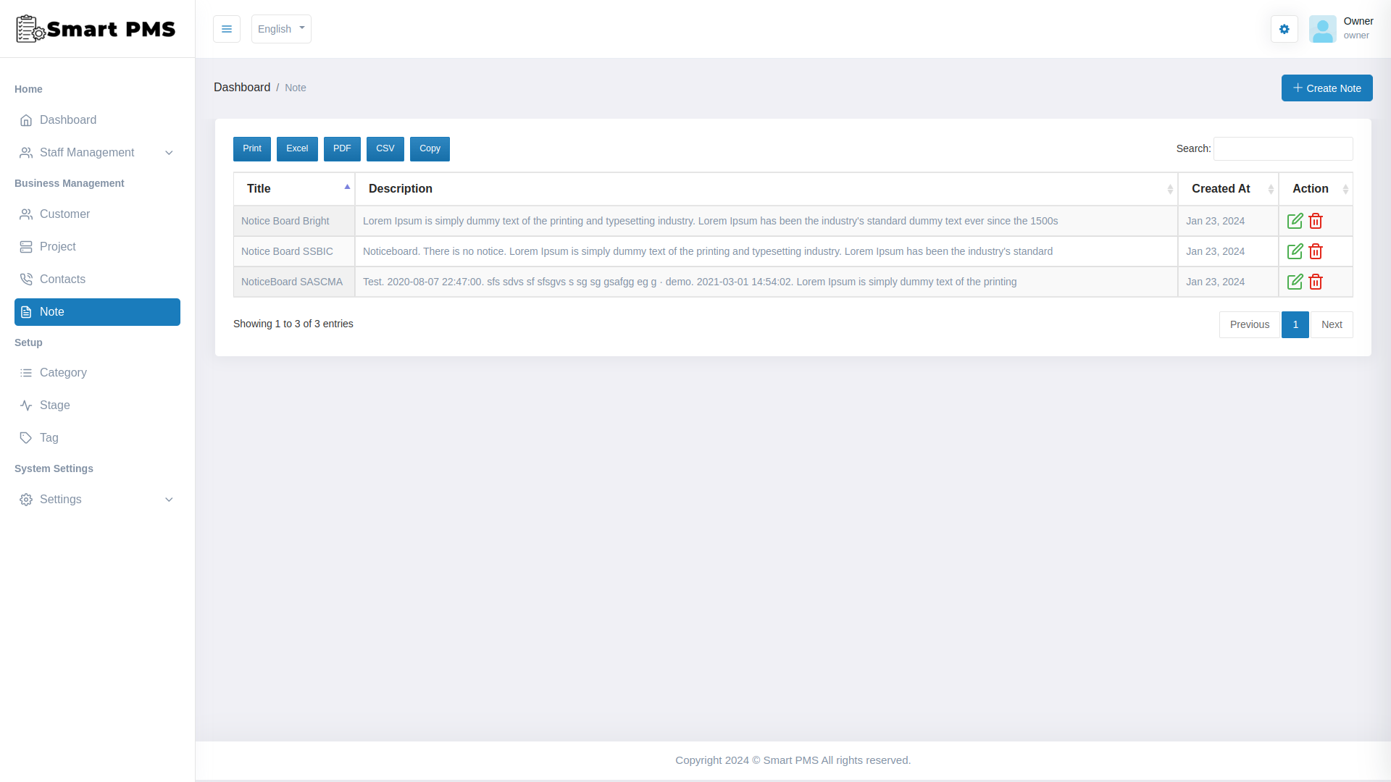This screenshot has width=1391, height=782.
Task: Open the settings gear in top bar
Action: click(x=1285, y=29)
